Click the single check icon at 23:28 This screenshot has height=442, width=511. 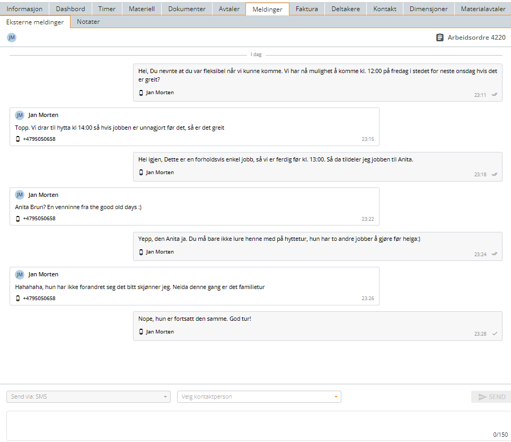click(495, 333)
